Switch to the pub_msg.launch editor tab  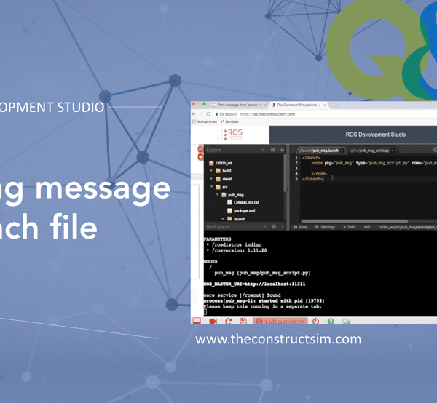(319, 151)
